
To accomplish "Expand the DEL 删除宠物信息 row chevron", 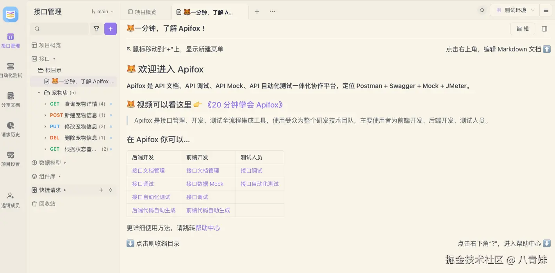I will (45, 138).
